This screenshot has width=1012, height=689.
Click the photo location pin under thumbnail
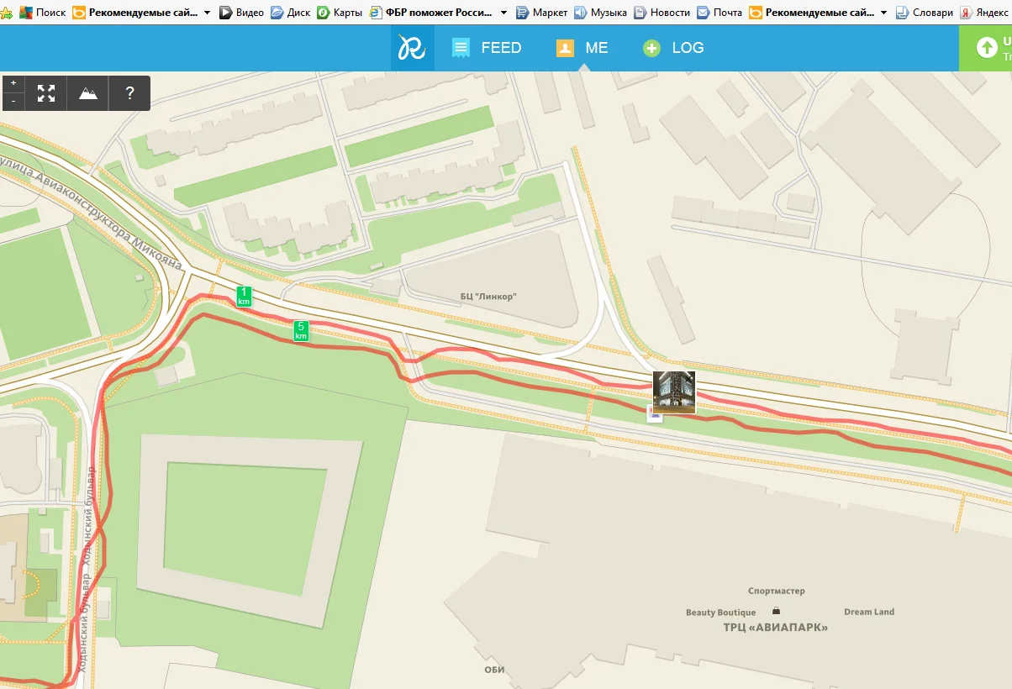pos(654,413)
